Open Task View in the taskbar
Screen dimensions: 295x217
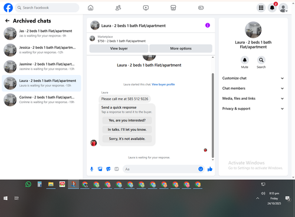click(17, 198)
